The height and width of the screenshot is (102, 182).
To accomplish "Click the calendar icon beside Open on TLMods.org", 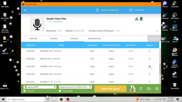I will (97, 10).
